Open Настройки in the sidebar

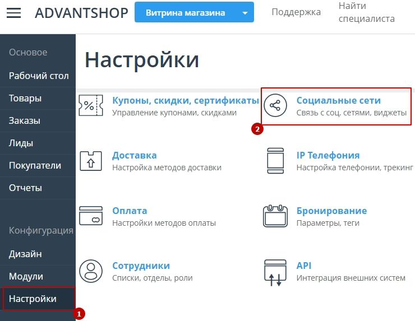(33, 299)
